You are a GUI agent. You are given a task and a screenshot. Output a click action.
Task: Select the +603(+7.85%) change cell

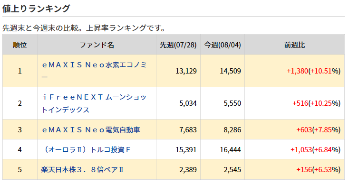(x=294, y=129)
